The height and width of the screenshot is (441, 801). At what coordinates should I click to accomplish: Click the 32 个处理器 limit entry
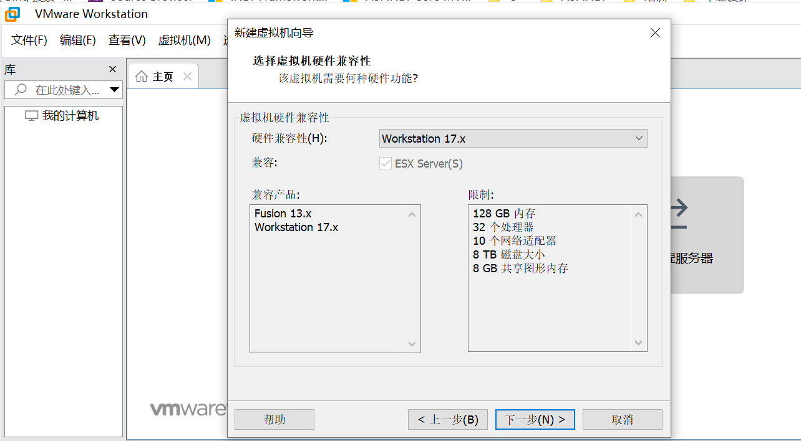(x=503, y=227)
